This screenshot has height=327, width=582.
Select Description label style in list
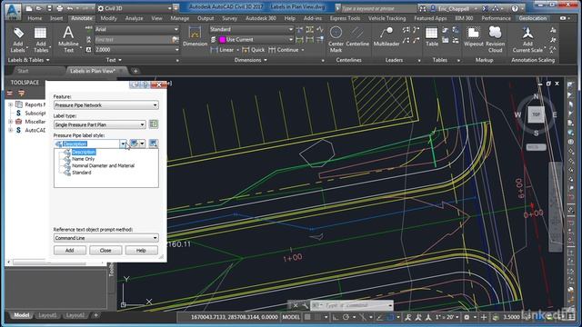coord(84,152)
